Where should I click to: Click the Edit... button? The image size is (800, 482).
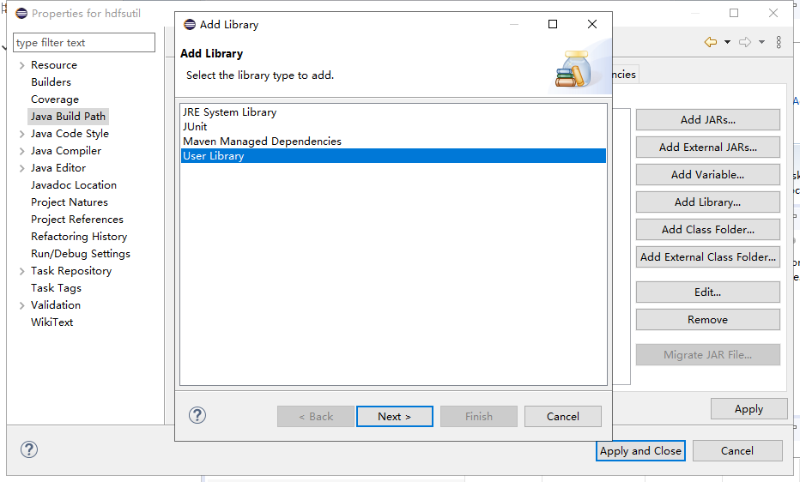coord(707,292)
